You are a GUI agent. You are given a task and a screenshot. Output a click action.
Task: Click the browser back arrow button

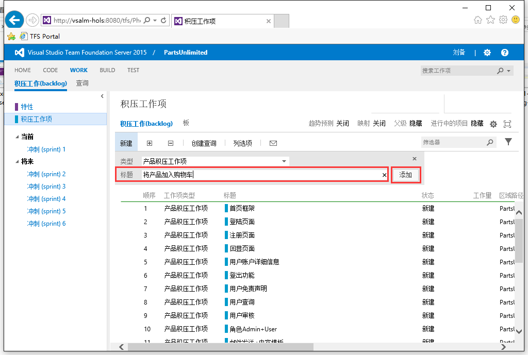tap(14, 20)
